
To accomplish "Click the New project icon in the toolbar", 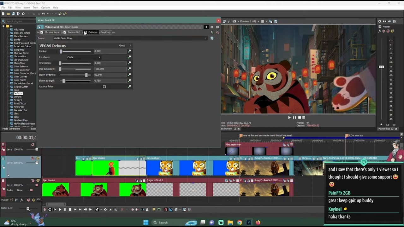I will (3, 14).
